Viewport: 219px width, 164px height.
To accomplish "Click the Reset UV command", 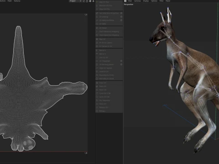I will (109, 90).
